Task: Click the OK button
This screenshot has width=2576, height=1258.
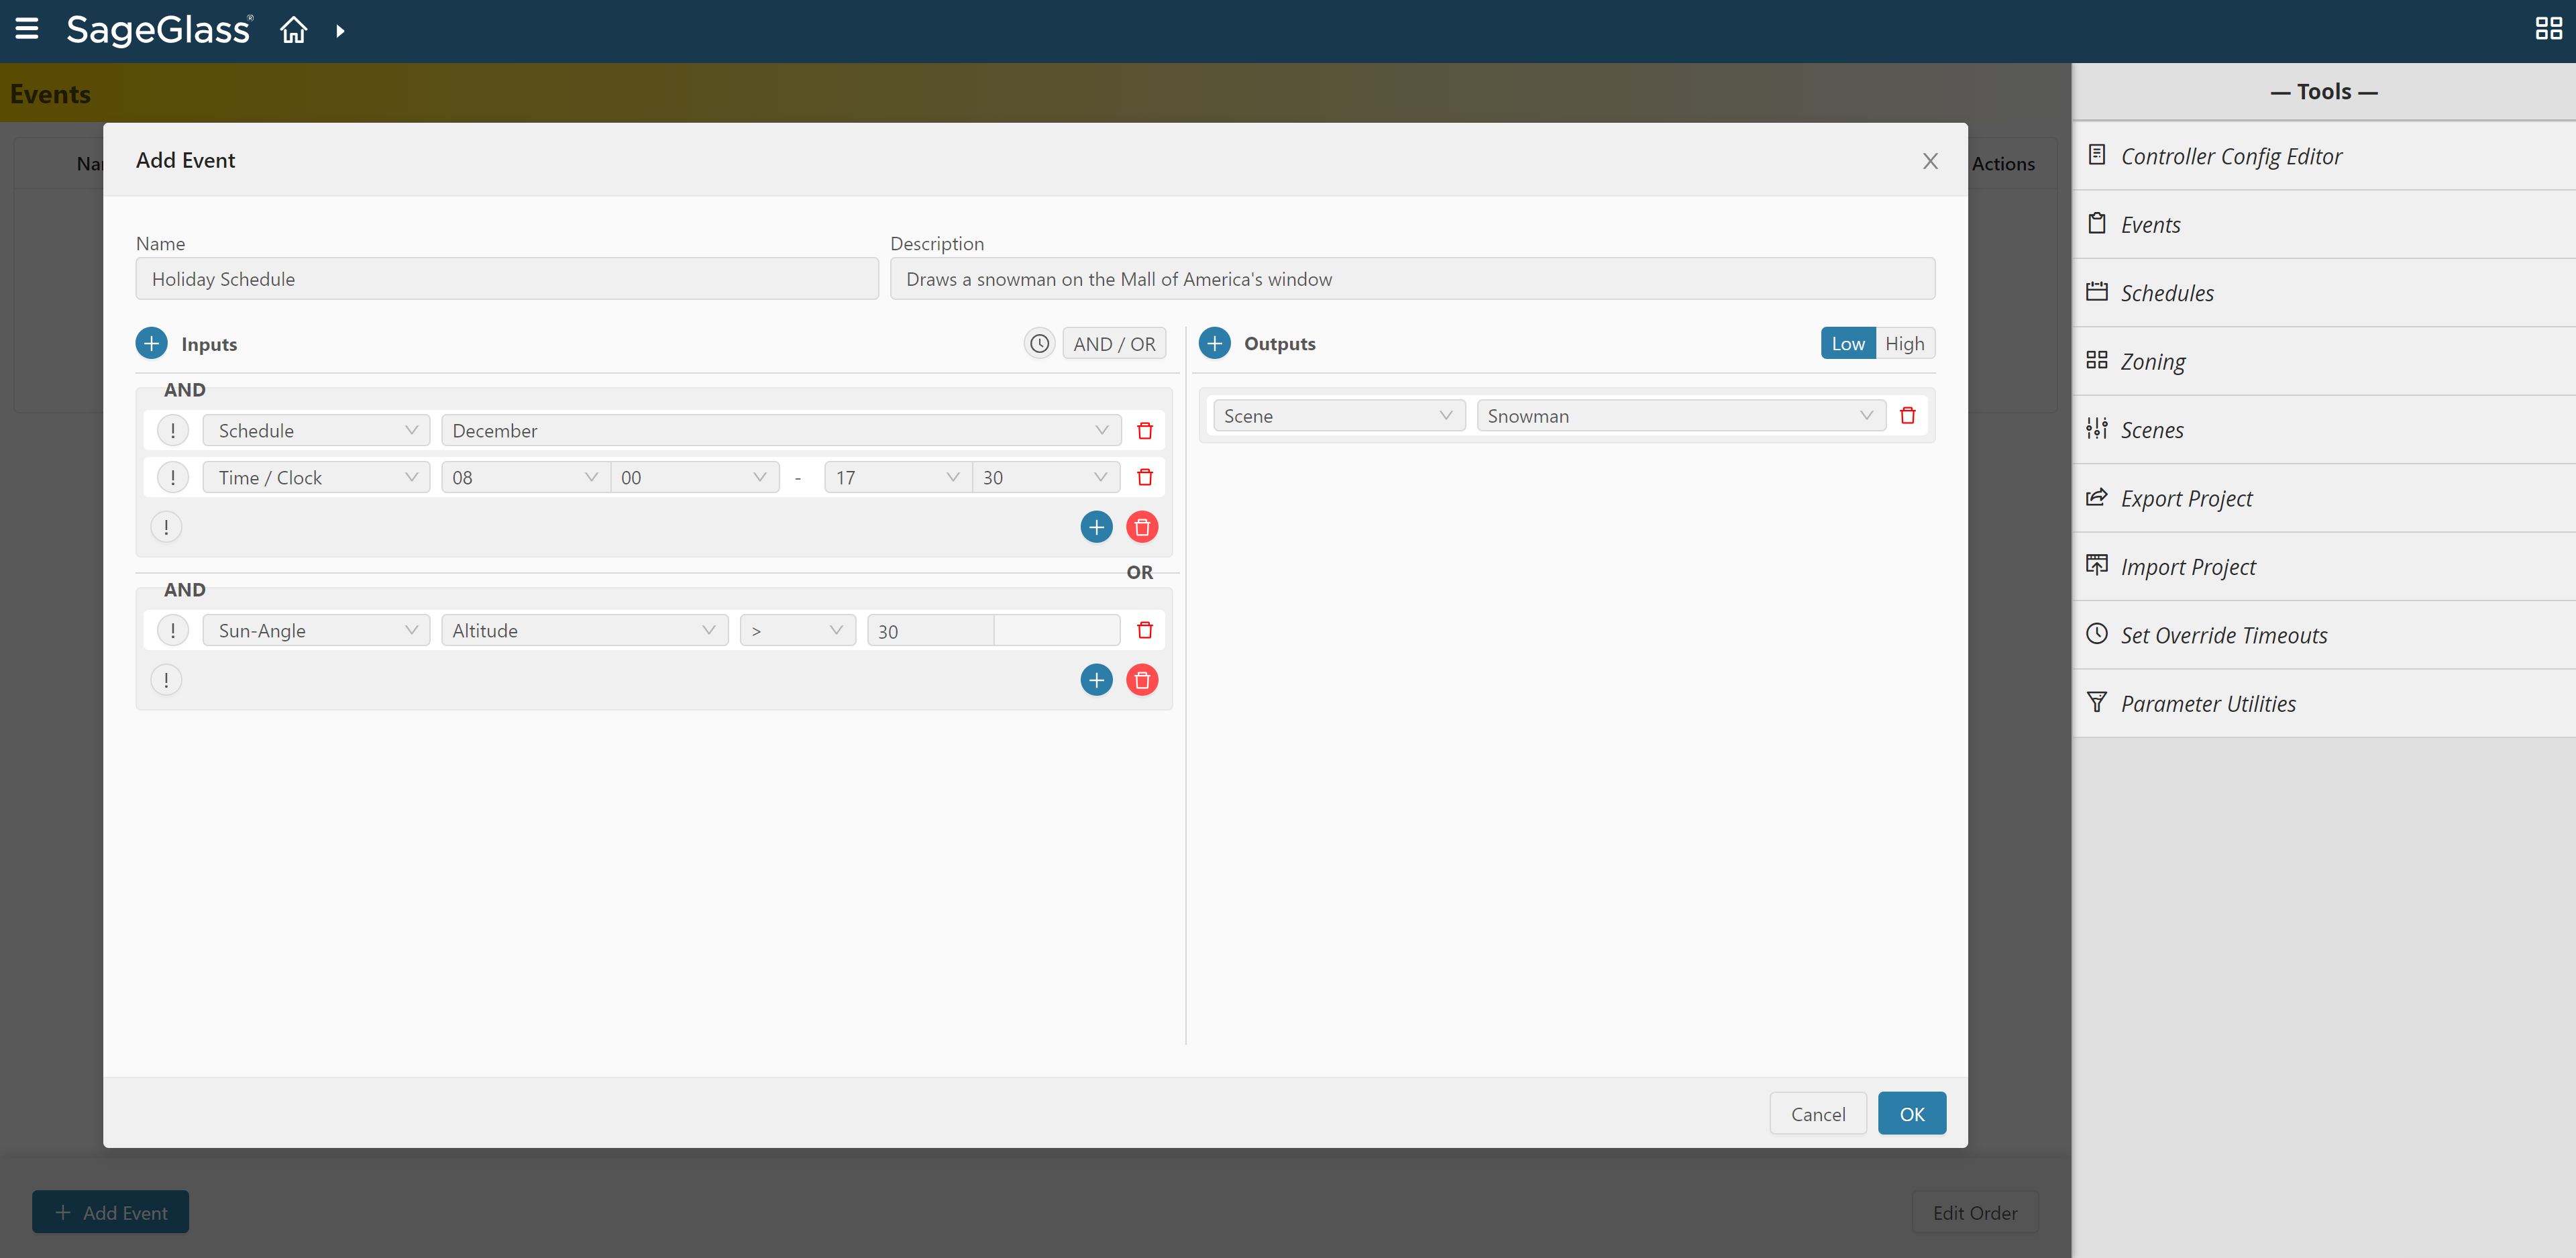Action: coord(1911,1113)
